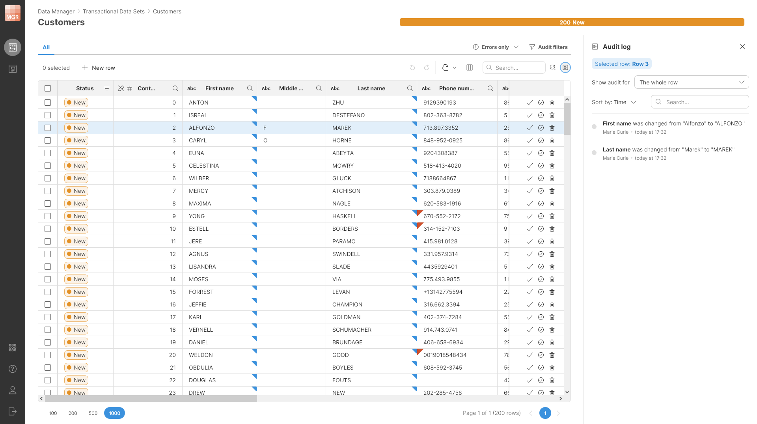Viewport: 757px width, 424px height.
Task: Click the column management icon next to search
Action: pyautogui.click(x=470, y=67)
